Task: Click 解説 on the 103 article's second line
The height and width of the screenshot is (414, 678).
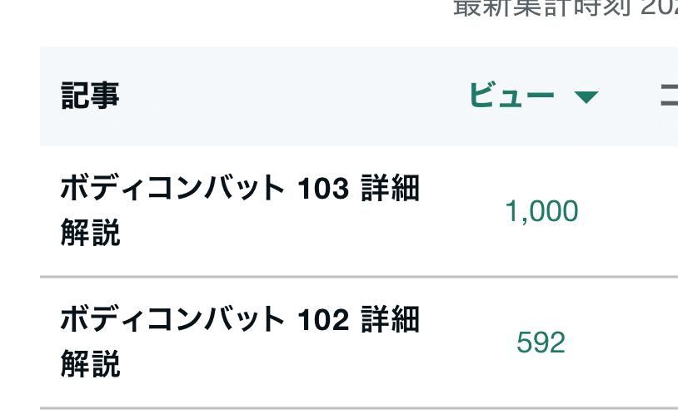Action: click(90, 234)
